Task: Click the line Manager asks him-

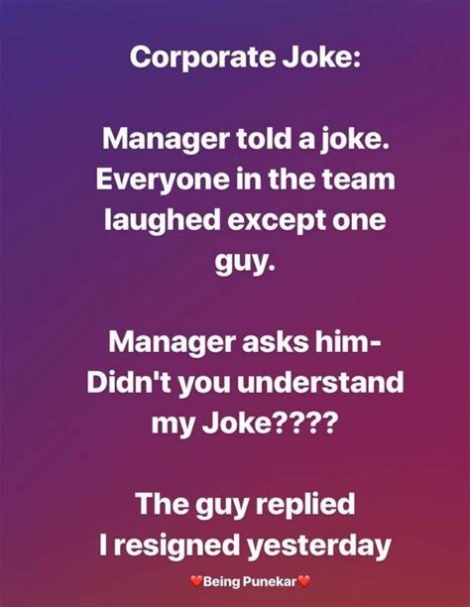Action: click(245, 342)
